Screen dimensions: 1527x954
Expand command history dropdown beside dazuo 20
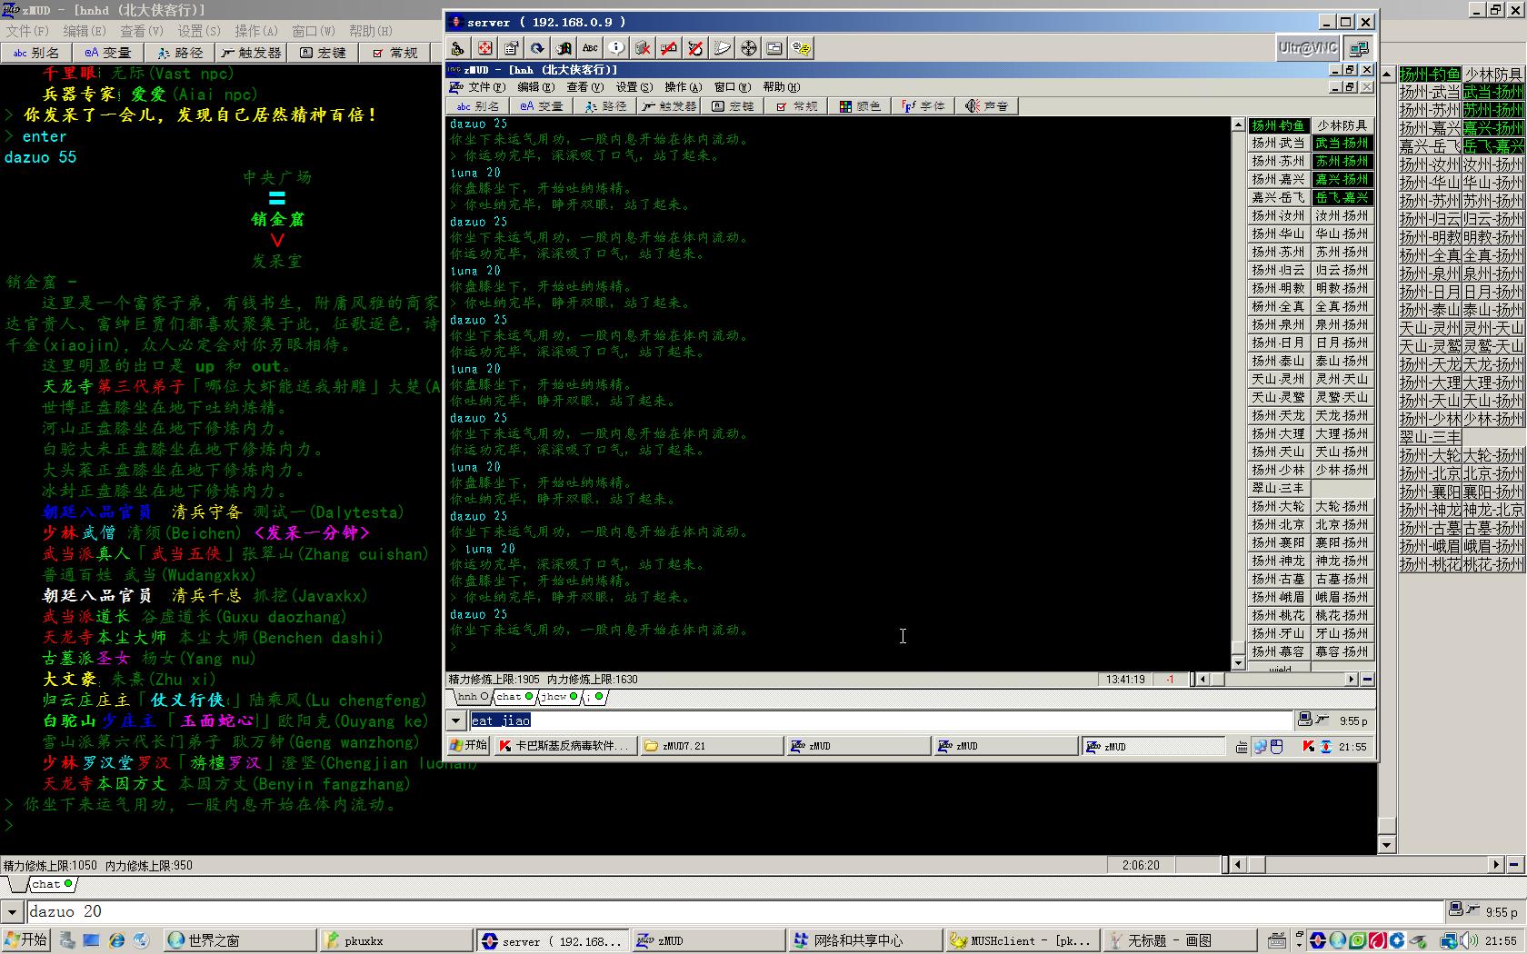tap(12, 912)
